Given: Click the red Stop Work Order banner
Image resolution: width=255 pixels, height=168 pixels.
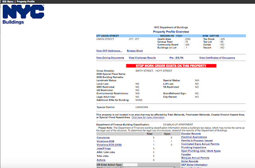Looking at the screenshot, I should click(x=171, y=66).
